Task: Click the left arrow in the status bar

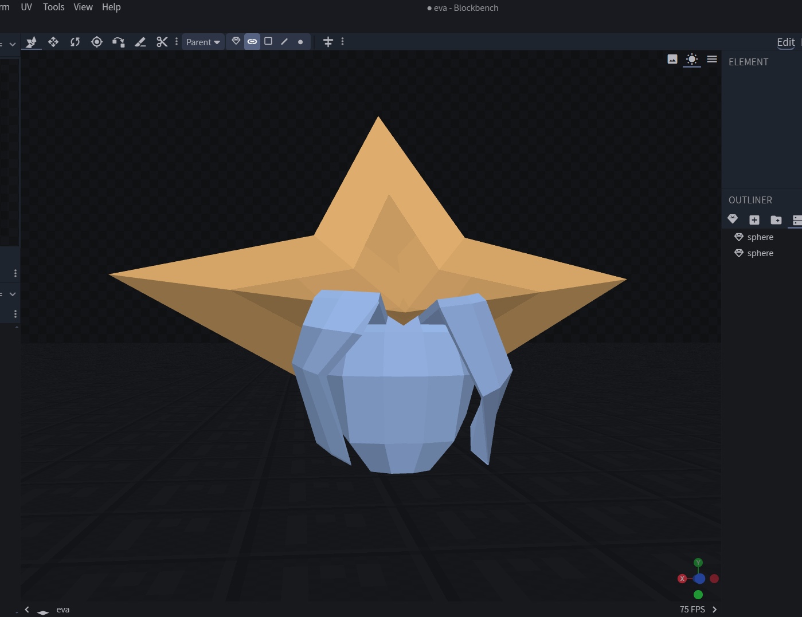Action: pyautogui.click(x=27, y=610)
